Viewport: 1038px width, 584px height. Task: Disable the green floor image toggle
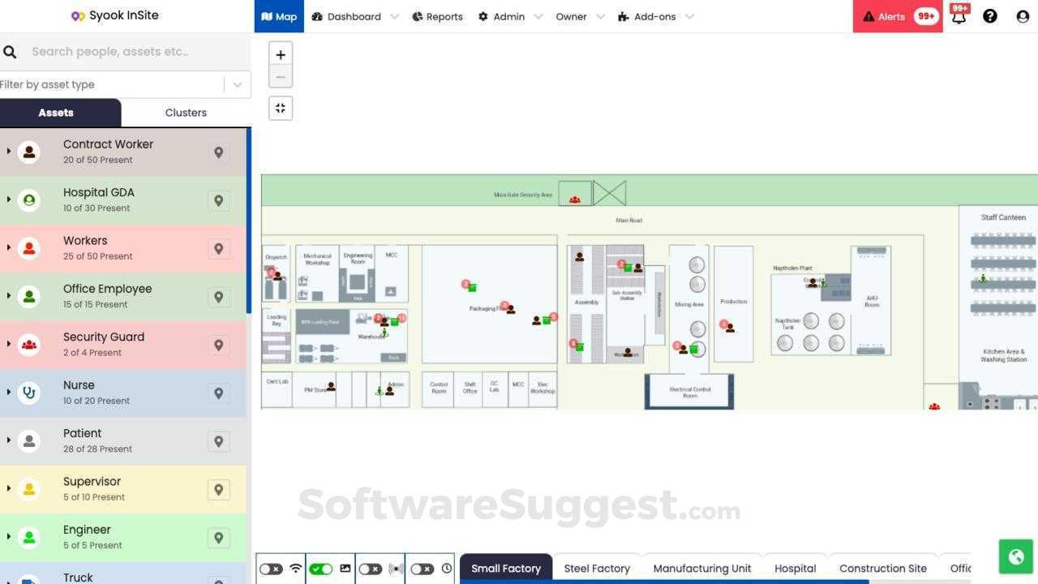point(320,569)
